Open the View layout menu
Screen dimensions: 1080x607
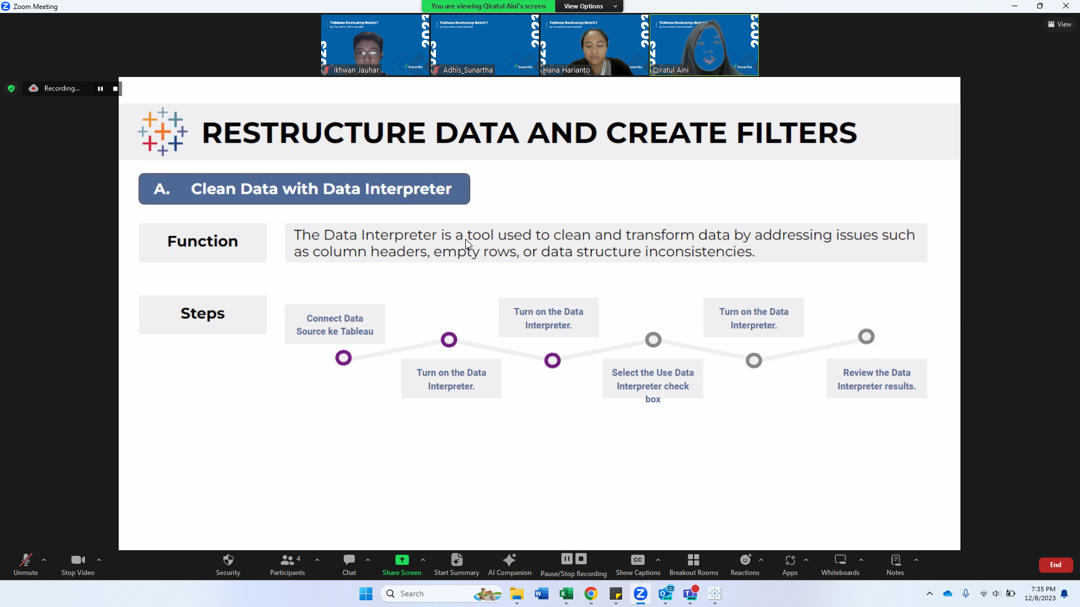point(1059,24)
